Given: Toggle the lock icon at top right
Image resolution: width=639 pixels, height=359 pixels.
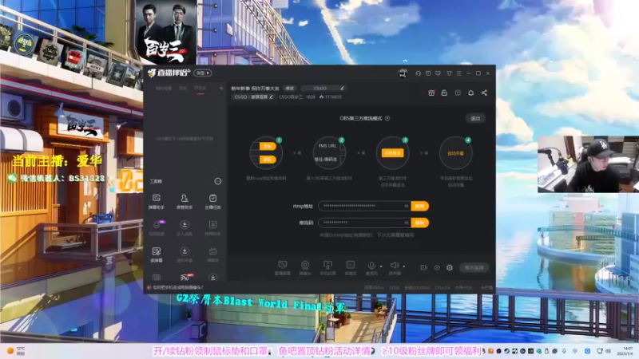Looking at the screenshot, I should [445, 93].
